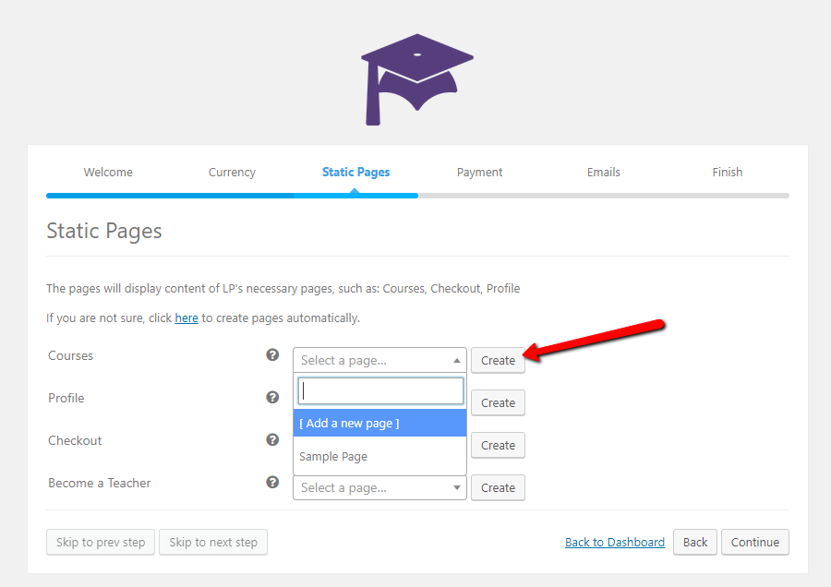
Task: Open help tooltip for Profile
Action: tap(271, 397)
